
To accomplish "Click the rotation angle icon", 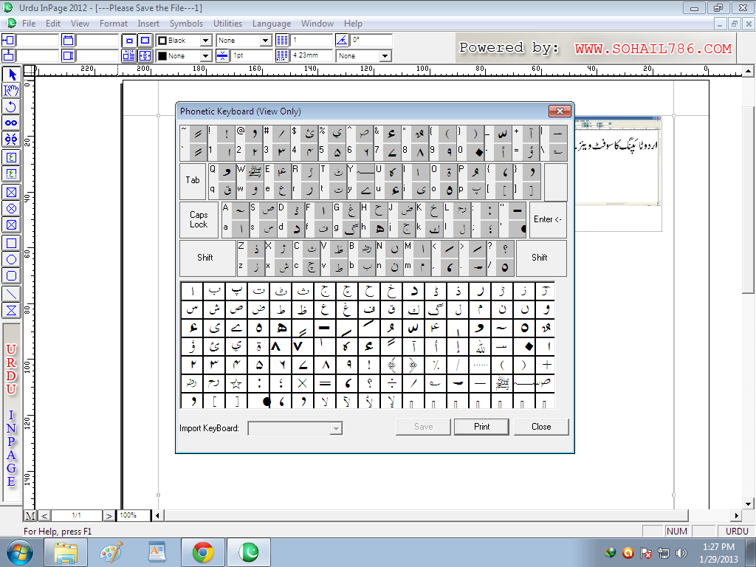I will click(x=341, y=41).
